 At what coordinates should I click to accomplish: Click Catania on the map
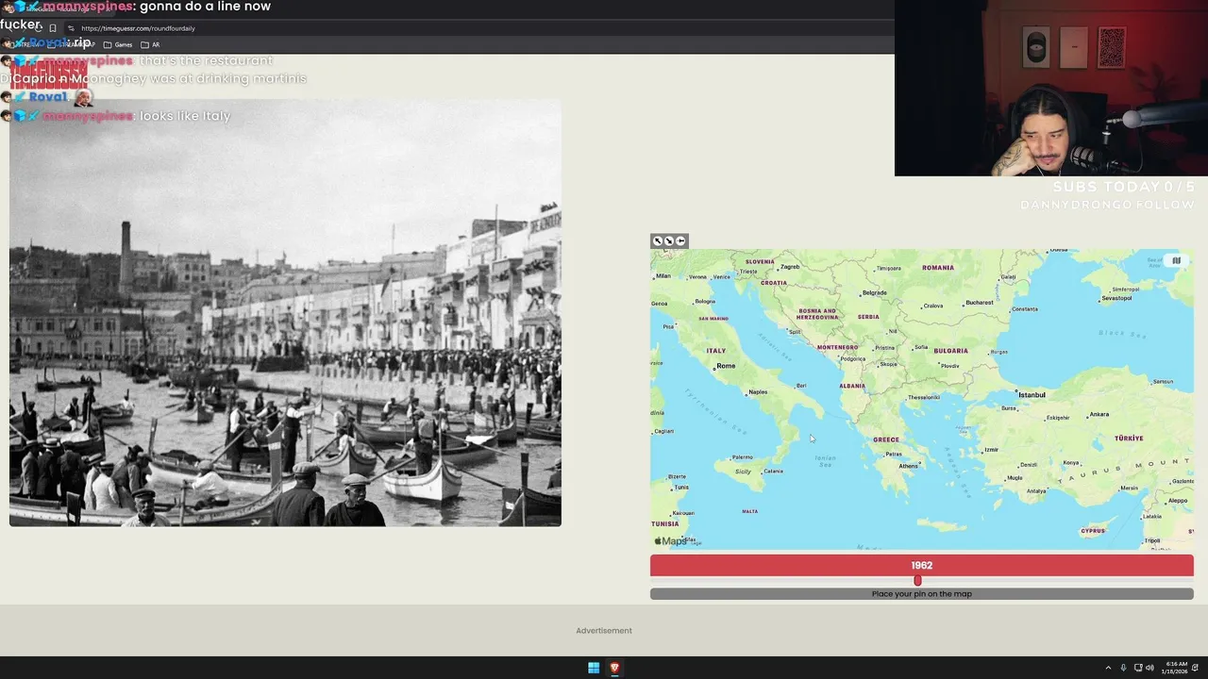[x=773, y=472]
